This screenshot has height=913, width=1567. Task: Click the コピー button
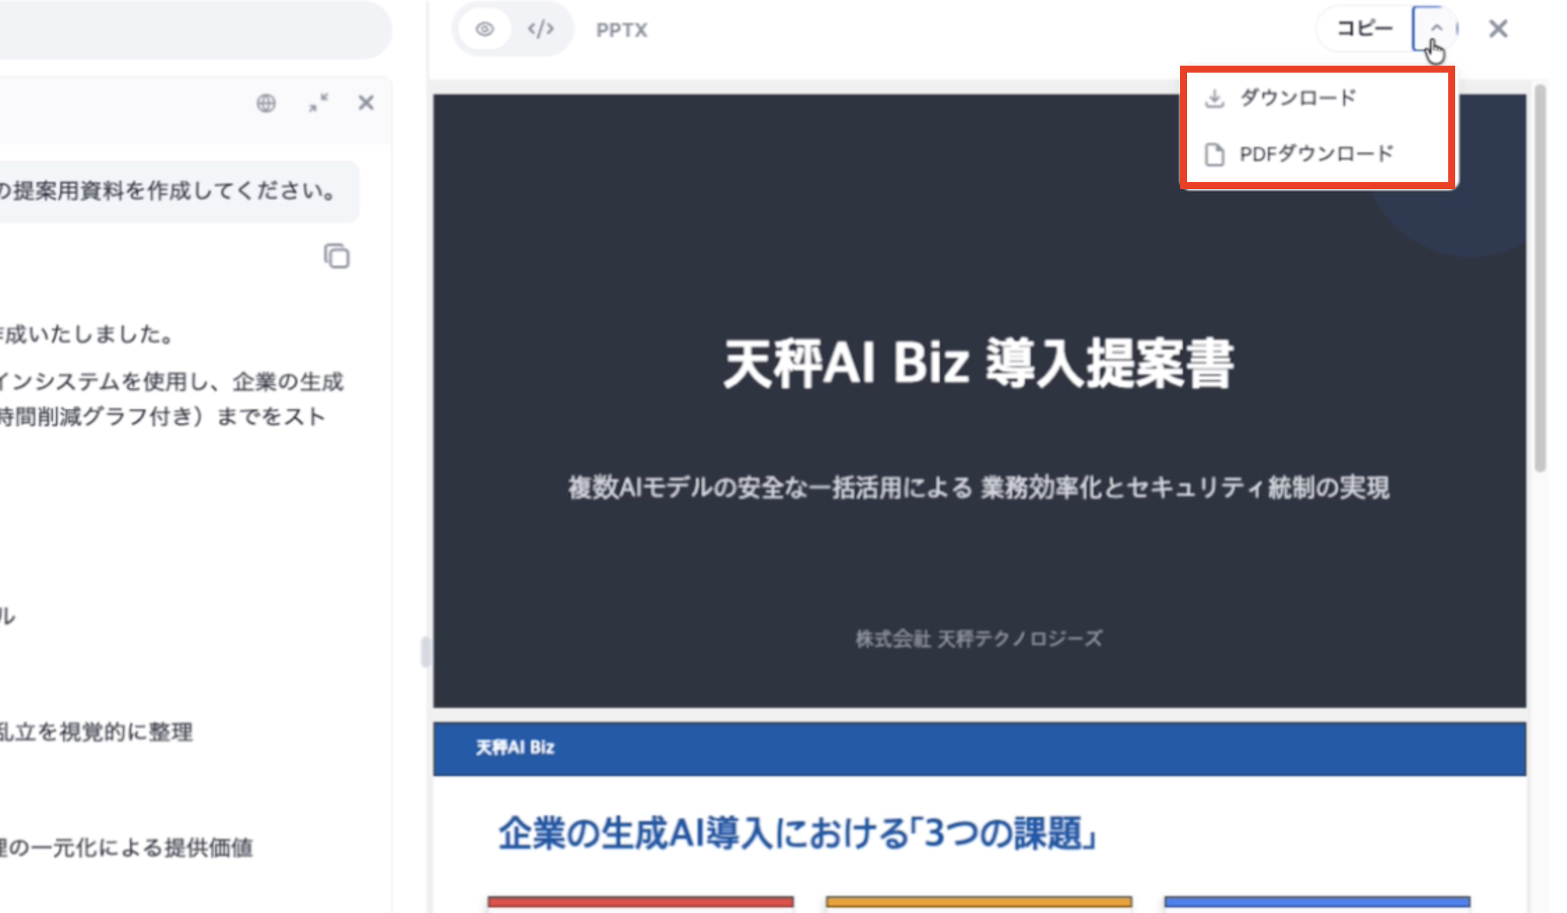[1364, 29]
